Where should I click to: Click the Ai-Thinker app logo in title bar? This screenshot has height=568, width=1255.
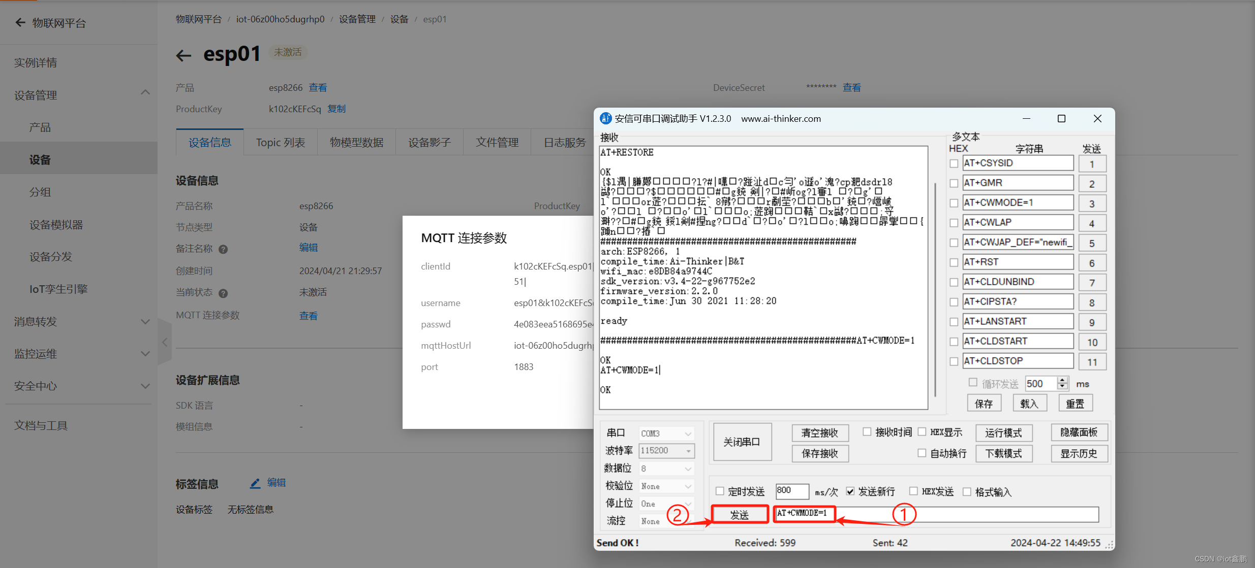point(605,118)
